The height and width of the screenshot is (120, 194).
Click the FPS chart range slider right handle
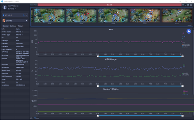coord(182,56)
